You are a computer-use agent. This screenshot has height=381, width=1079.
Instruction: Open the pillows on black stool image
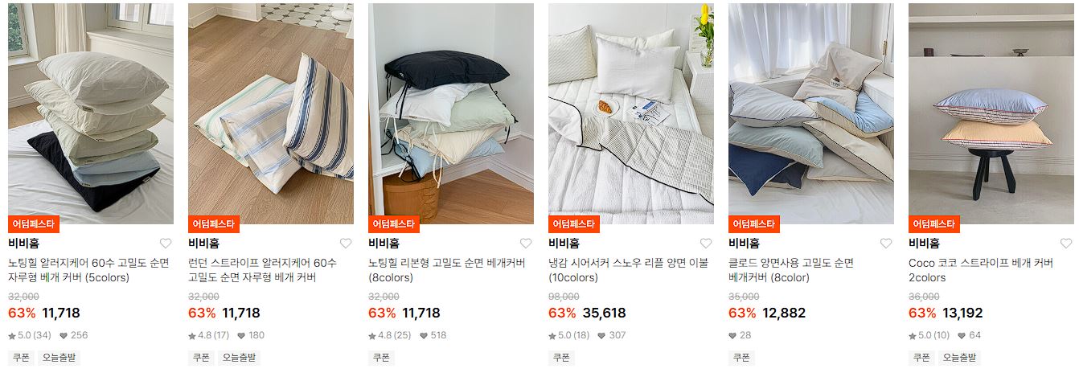pos(991,113)
